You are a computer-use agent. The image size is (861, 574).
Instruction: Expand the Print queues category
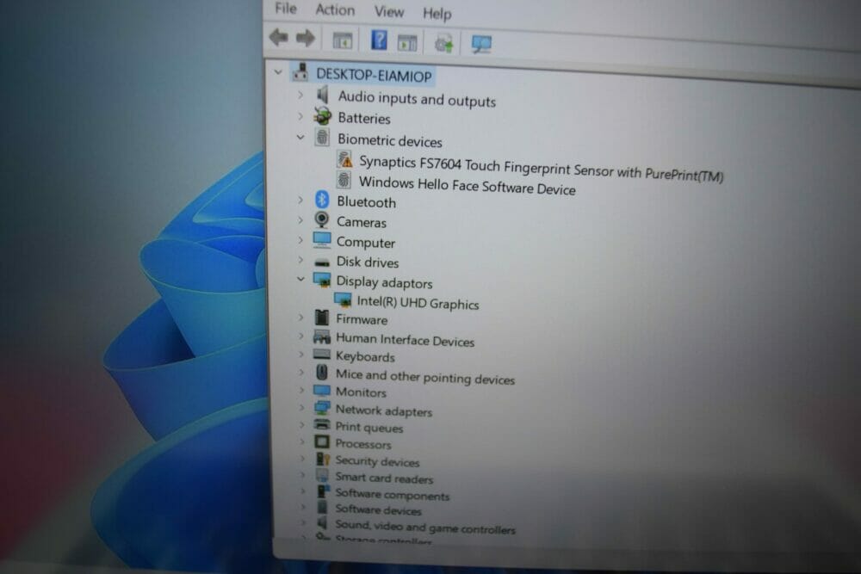301,425
